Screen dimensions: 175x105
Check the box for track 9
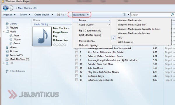[76, 60]
